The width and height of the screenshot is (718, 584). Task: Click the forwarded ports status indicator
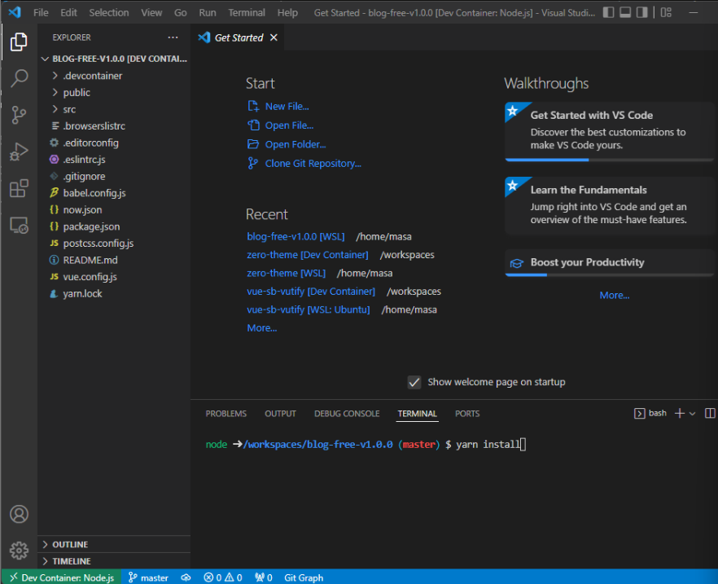(x=264, y=577)
